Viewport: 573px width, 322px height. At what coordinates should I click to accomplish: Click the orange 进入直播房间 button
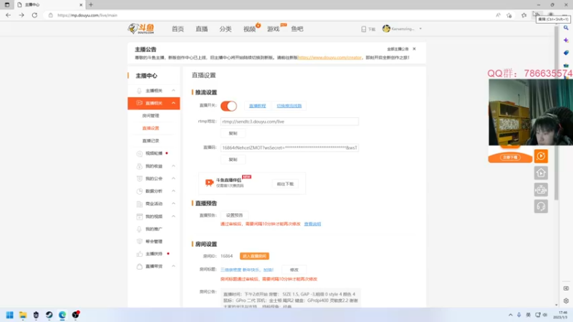pos(254,256)
